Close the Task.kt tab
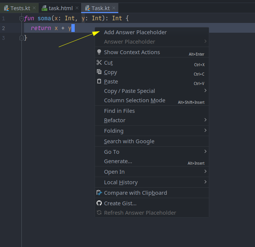This screenshot has width=255, height=247. (114, 8)
